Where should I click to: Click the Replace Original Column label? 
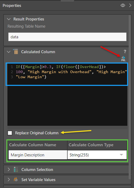[x=37, y=133]
